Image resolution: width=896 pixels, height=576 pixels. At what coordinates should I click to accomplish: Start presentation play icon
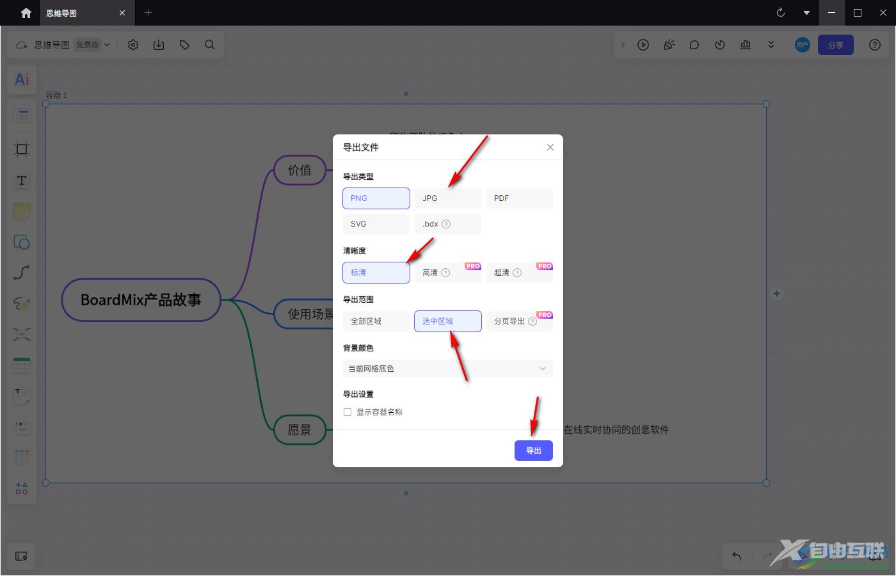click(x=643, y=45)
